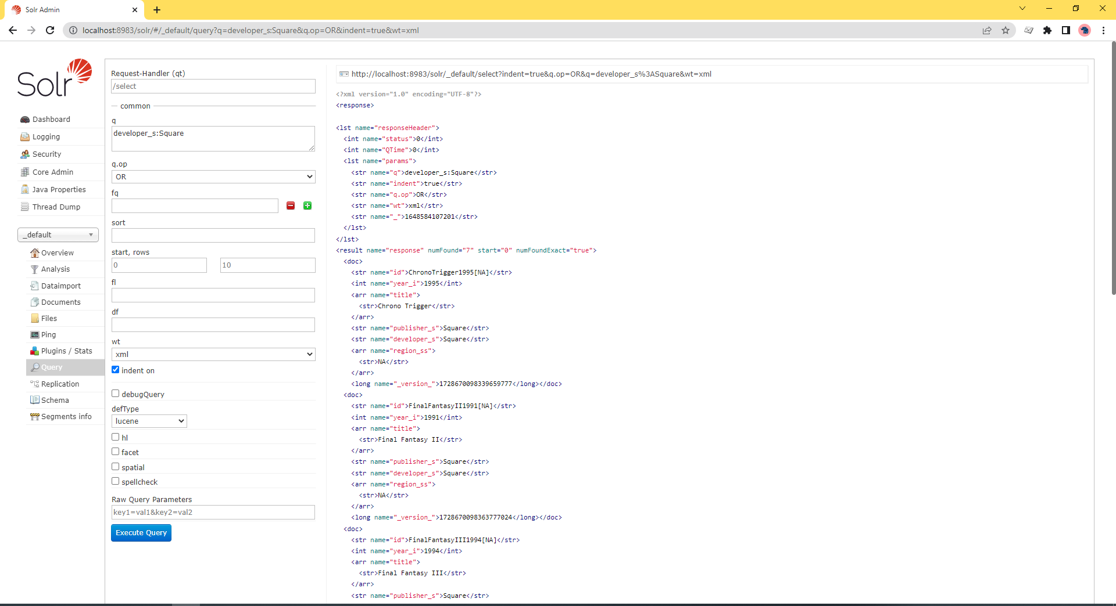Enable the hl checkbox
The height and width of the screenshot is (606, 1116).
click(x=116, y=437)
